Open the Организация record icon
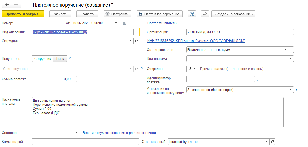Image resolution: width=308 pixels, height=147 pixels. [x=291, y=32]
